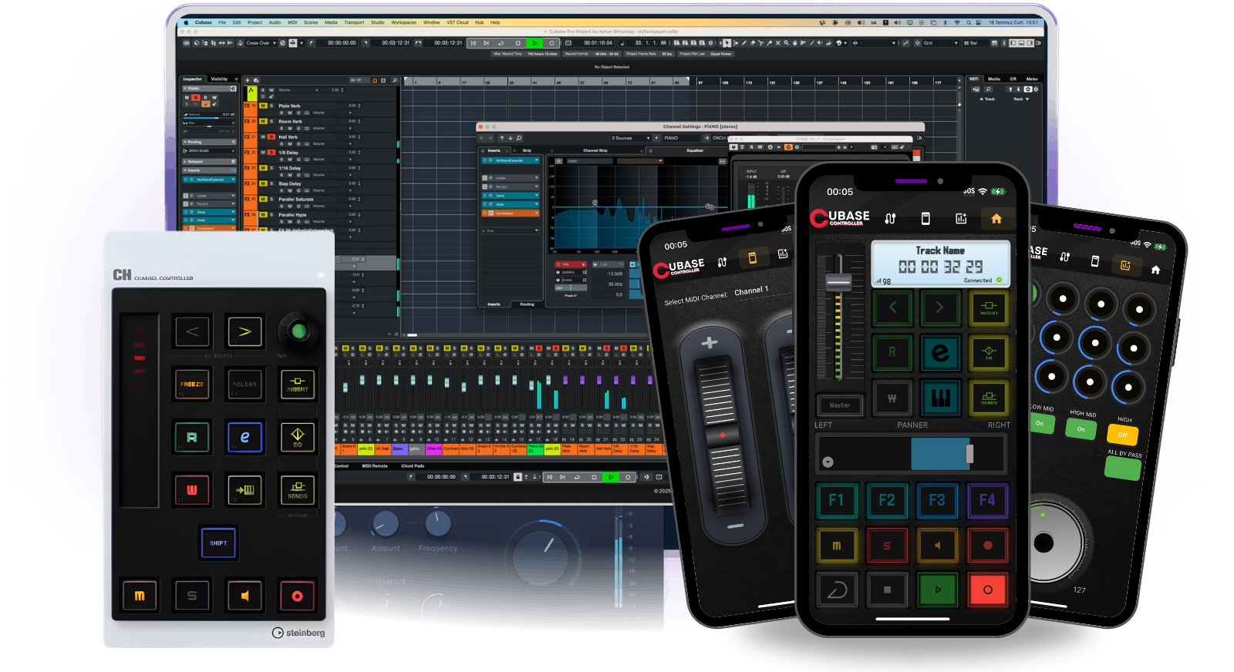Toggle red record key on hardware controller

(x=297, y=596)
